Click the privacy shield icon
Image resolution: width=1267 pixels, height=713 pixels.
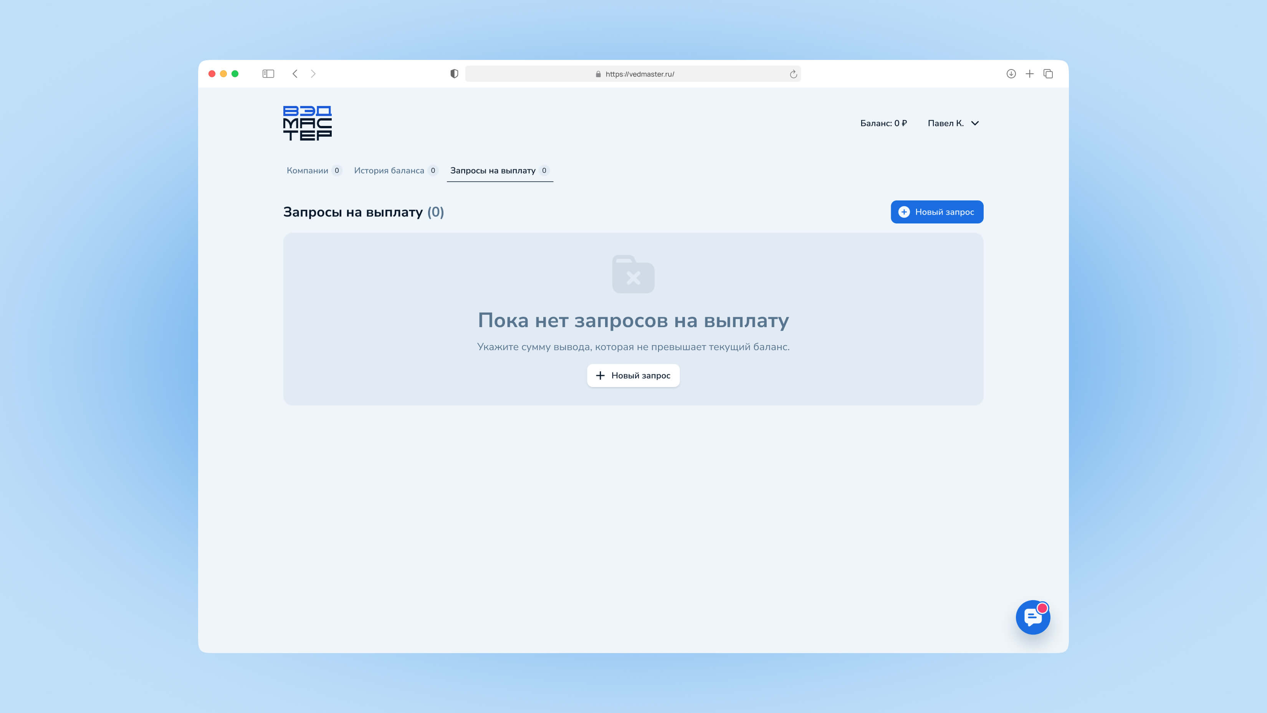[454, 74]
